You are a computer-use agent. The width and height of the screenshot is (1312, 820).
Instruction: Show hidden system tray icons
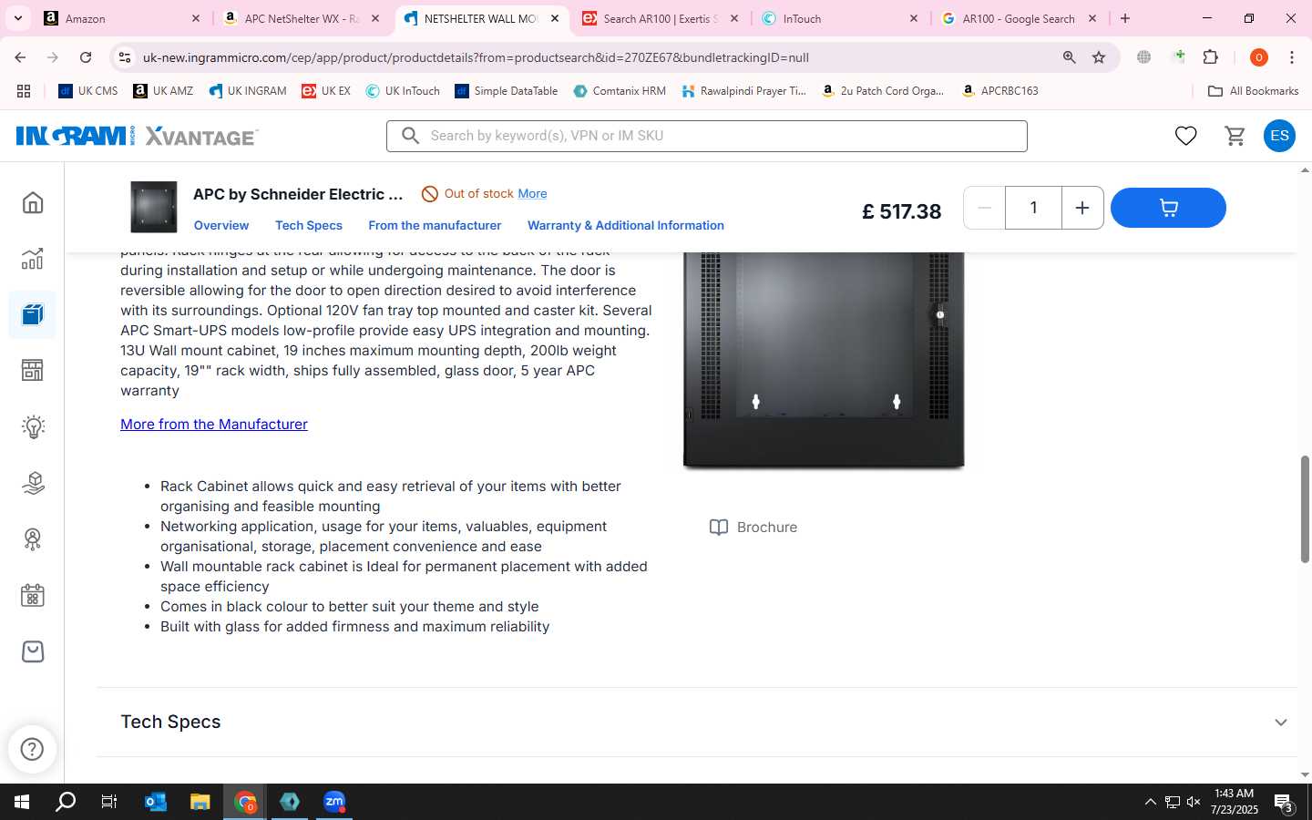1150,802
